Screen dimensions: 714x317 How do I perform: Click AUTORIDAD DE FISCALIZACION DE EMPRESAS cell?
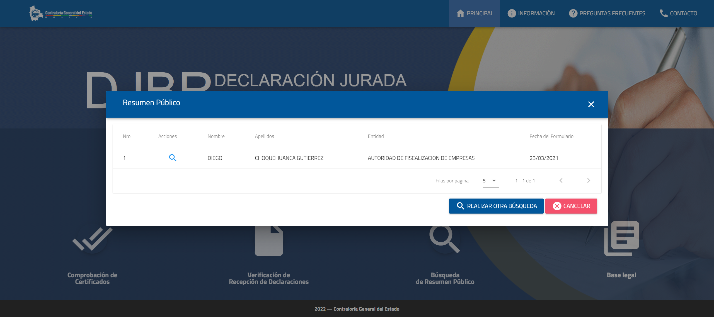(421, 158)
